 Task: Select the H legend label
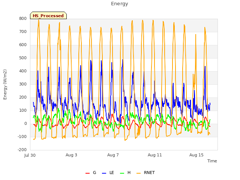click(129, 172)
